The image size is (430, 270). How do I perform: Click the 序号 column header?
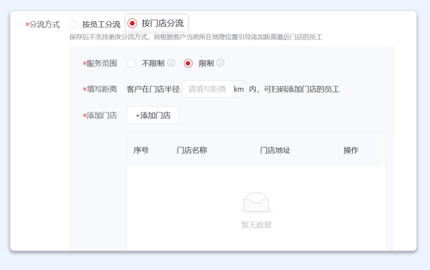141,150
